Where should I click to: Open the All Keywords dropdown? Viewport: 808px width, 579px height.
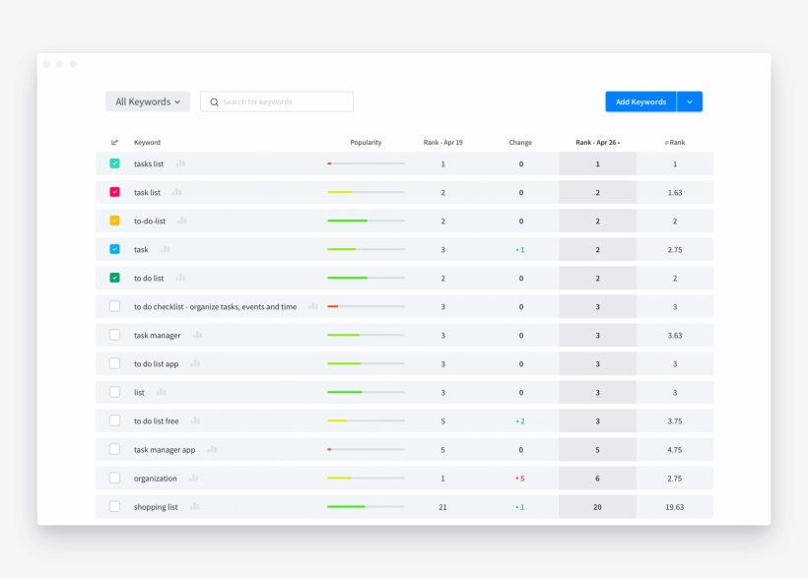[x=148, y=101]
